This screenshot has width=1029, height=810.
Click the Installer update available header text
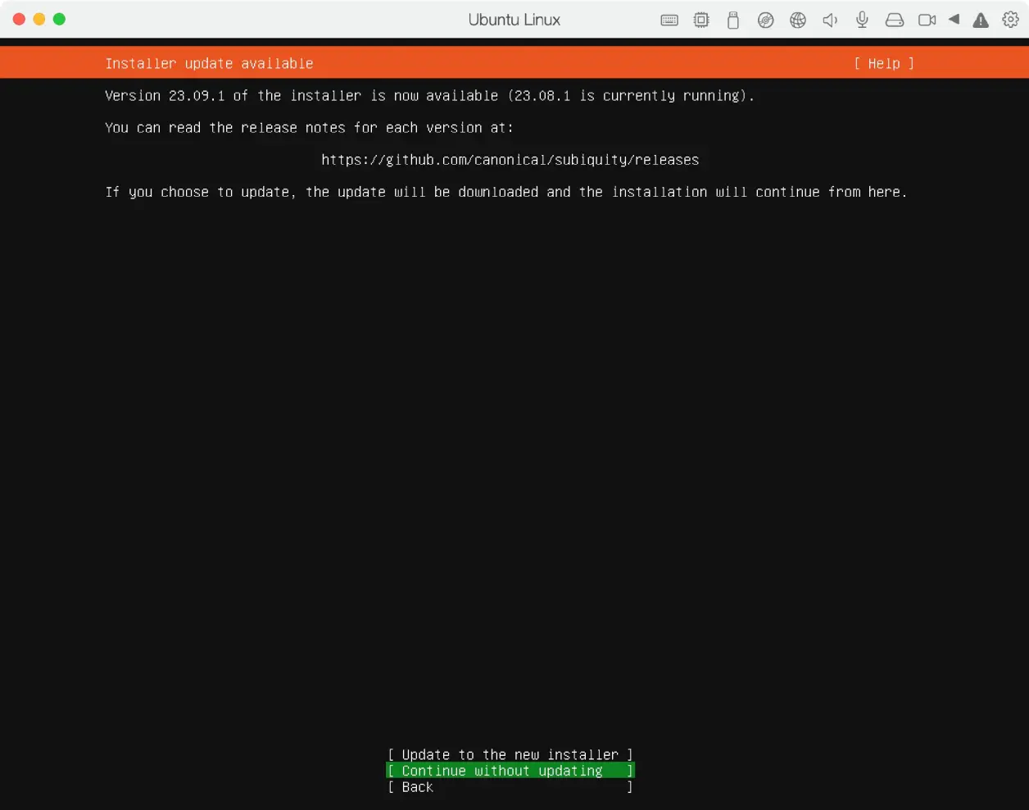[x=209, y=63]
